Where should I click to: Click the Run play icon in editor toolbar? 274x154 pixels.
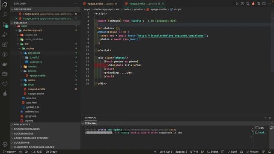(237, 4)
